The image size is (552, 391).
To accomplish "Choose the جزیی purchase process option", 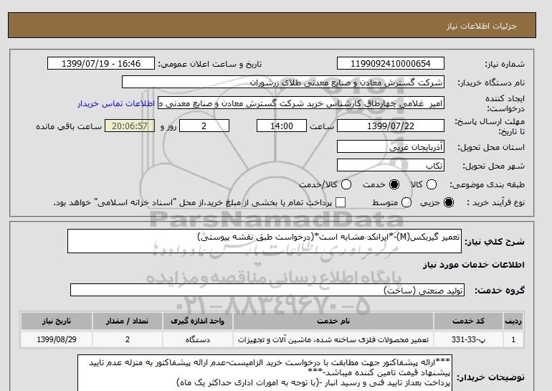I will [449, 202].
